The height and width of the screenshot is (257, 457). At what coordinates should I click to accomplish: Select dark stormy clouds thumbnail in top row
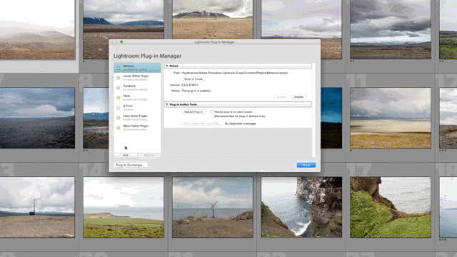391,29
